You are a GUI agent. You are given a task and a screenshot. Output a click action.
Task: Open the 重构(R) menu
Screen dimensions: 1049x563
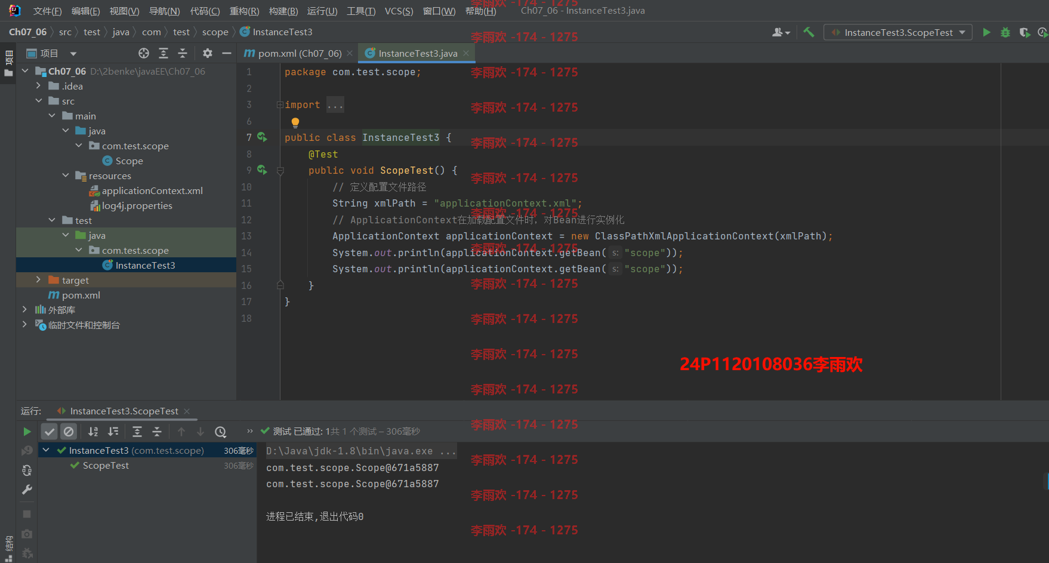[x=244, y=11]
